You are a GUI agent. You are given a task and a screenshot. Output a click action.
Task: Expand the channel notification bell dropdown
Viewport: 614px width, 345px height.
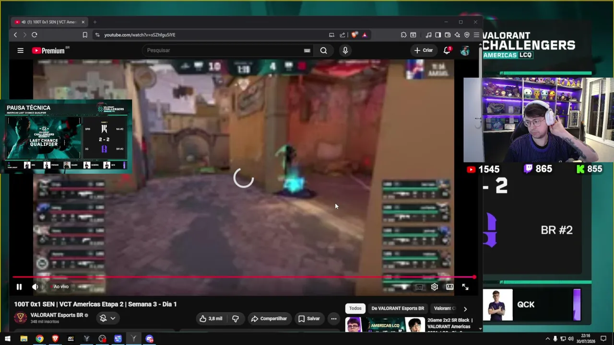(107, 319)
